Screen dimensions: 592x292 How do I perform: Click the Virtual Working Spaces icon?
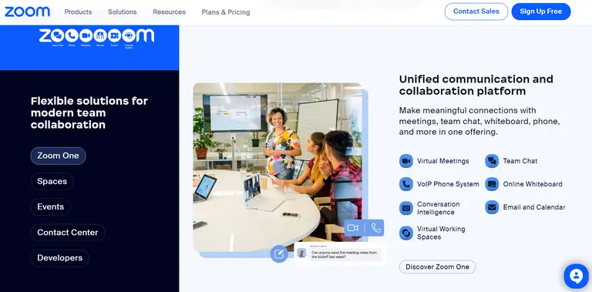(406, 233)
